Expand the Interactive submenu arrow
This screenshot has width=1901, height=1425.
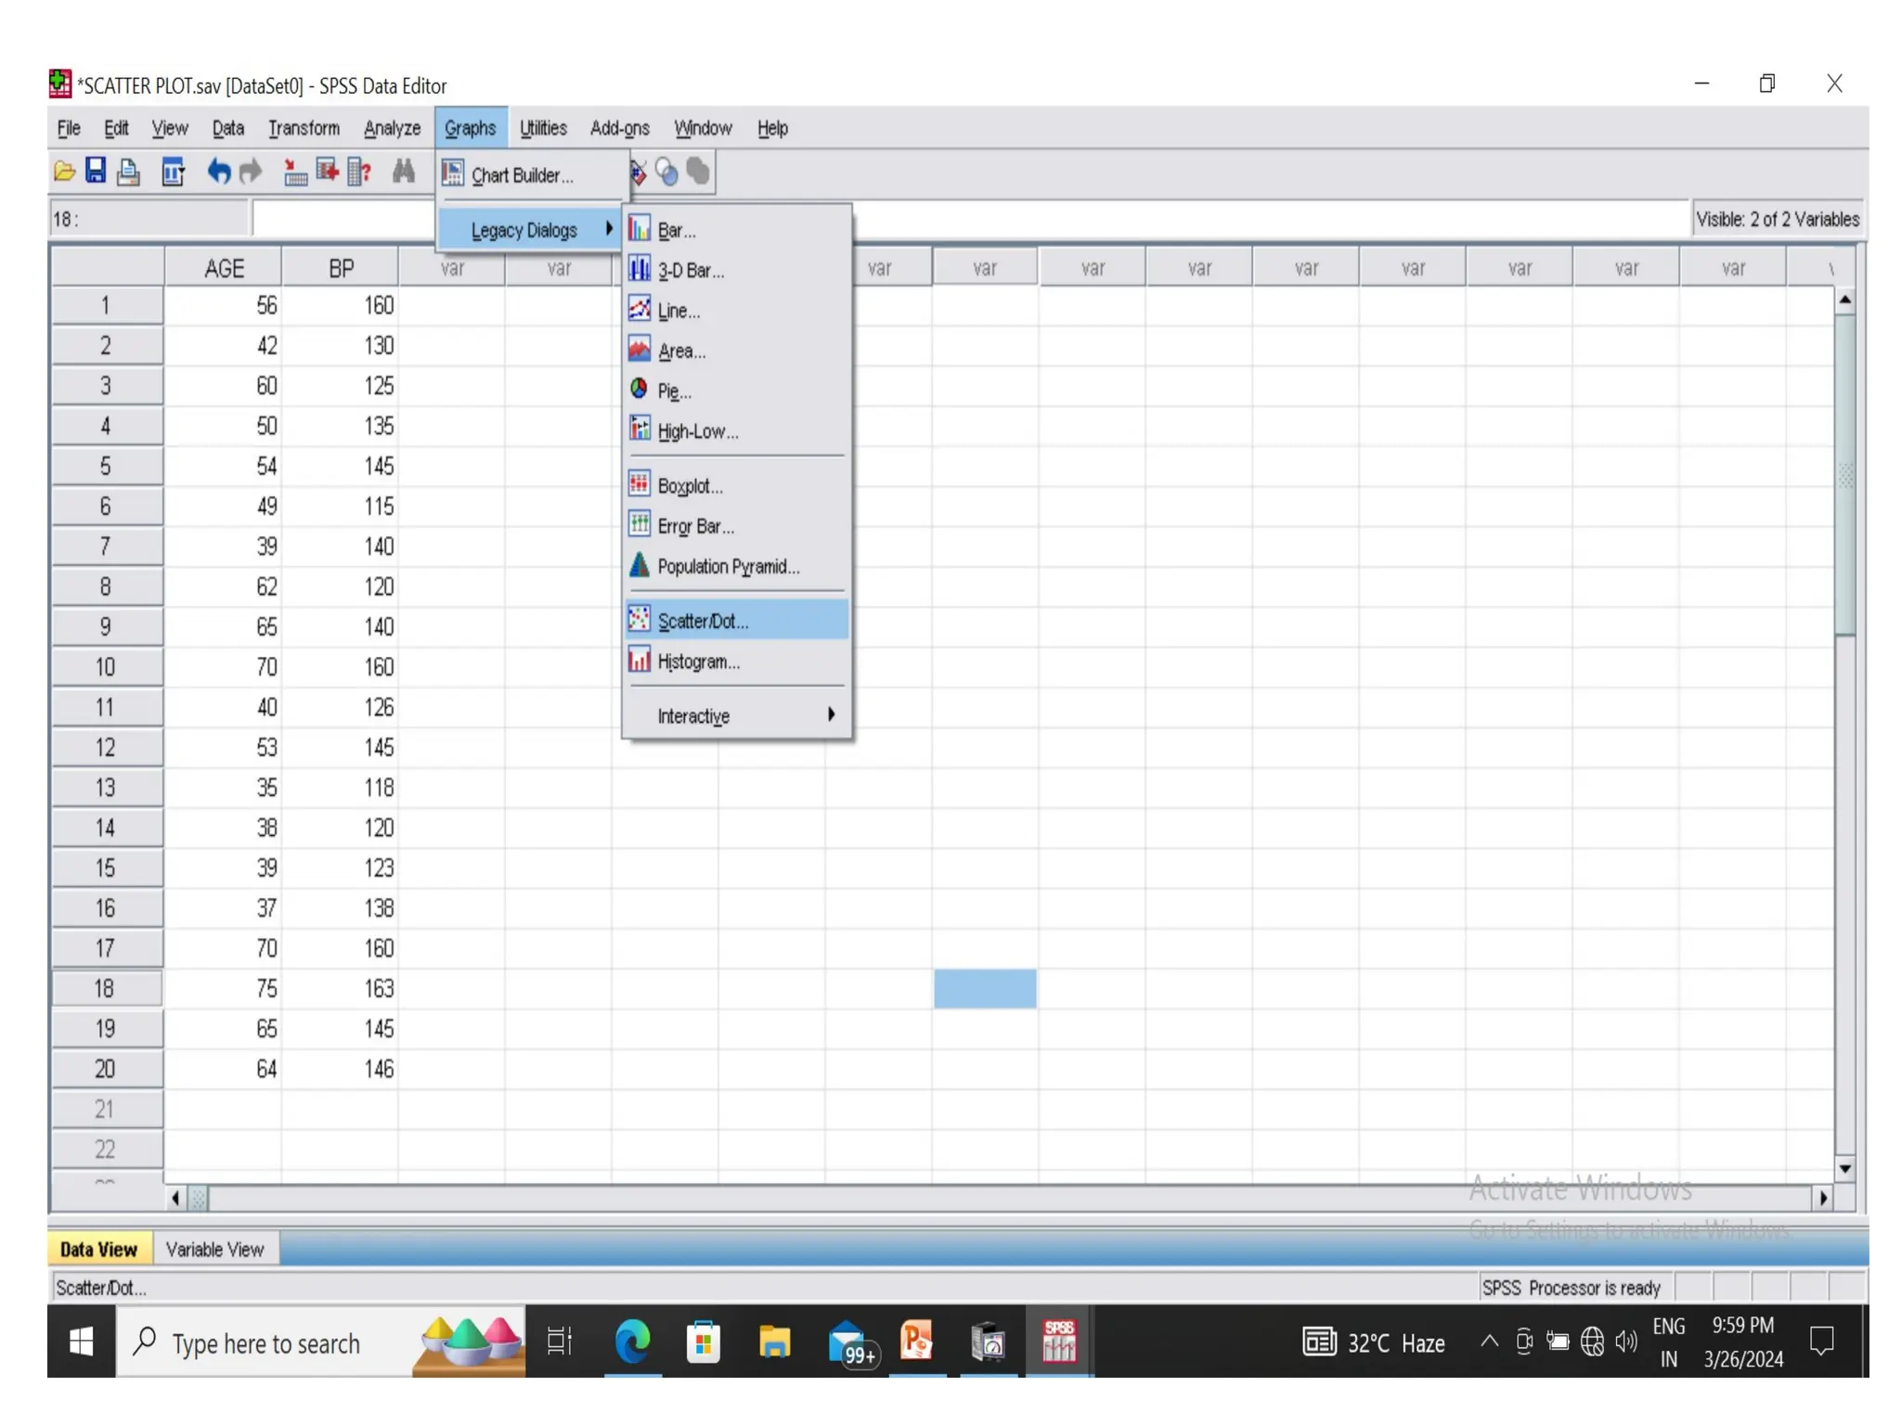831,714
